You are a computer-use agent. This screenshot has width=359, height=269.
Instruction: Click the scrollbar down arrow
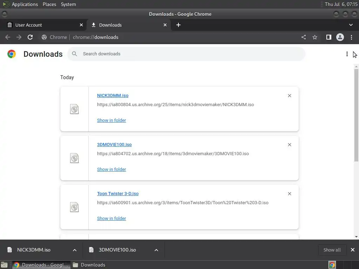356,237
